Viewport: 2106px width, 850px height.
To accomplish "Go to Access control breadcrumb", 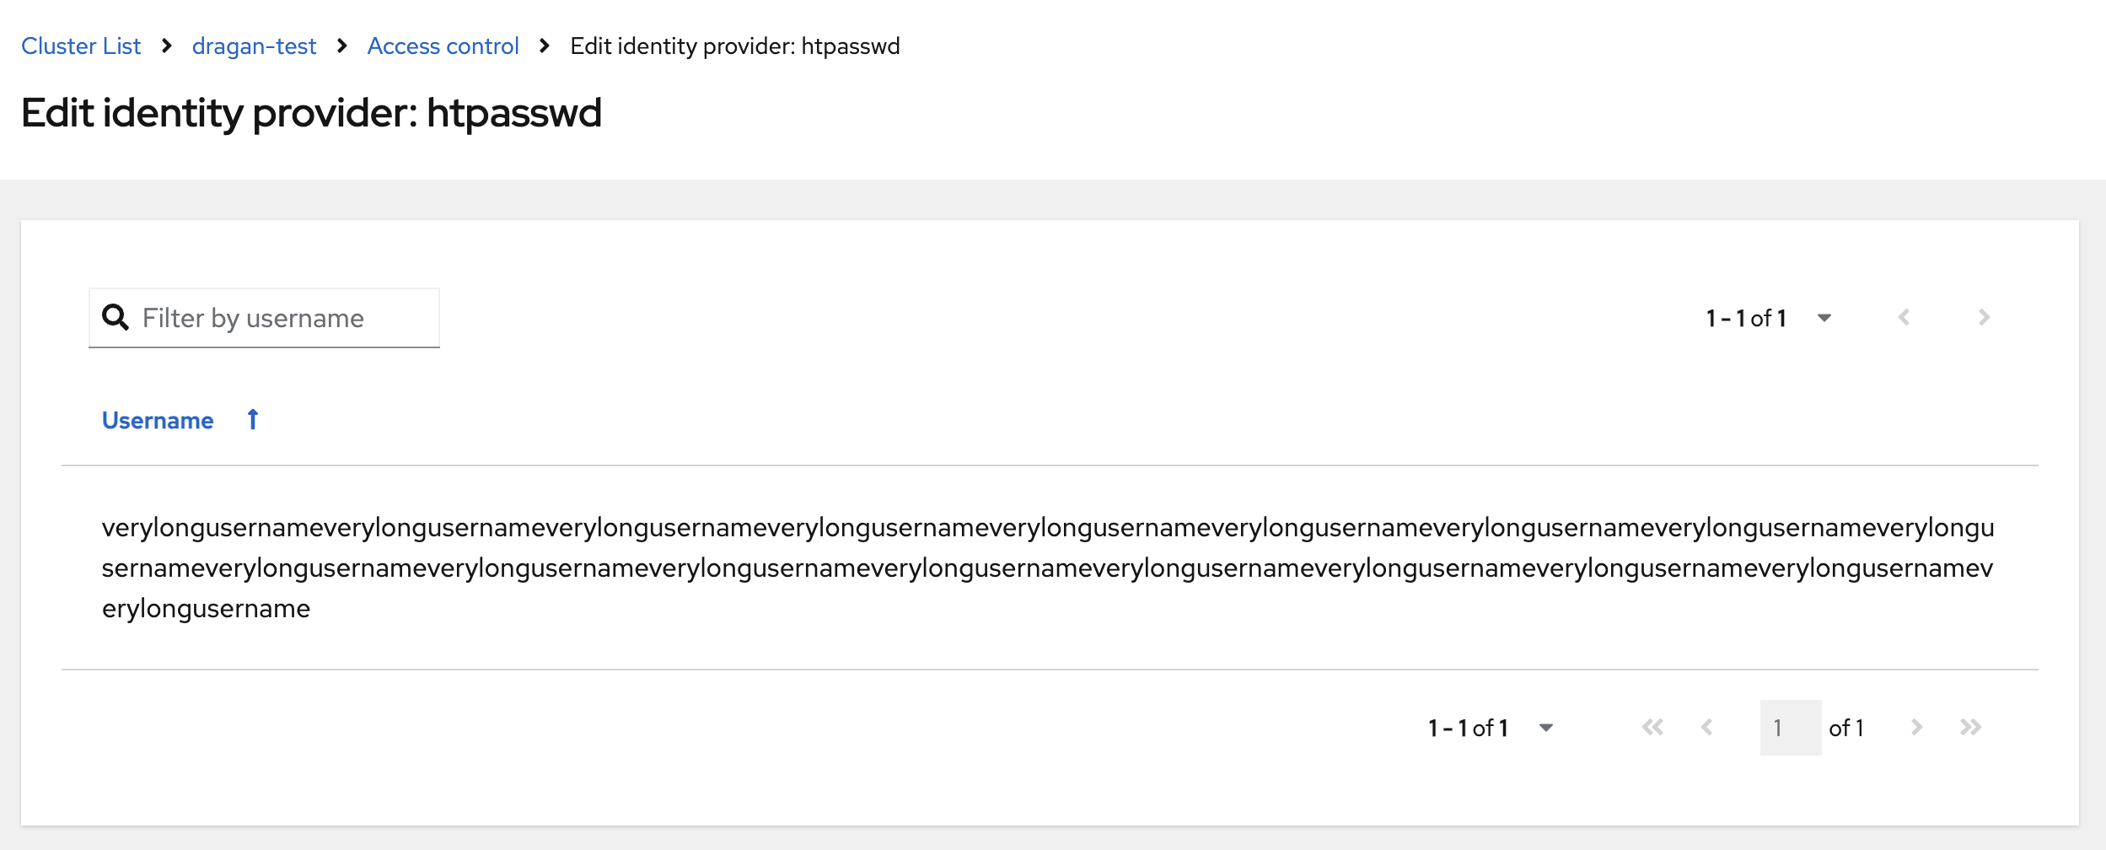I will (x=443, y=46).
